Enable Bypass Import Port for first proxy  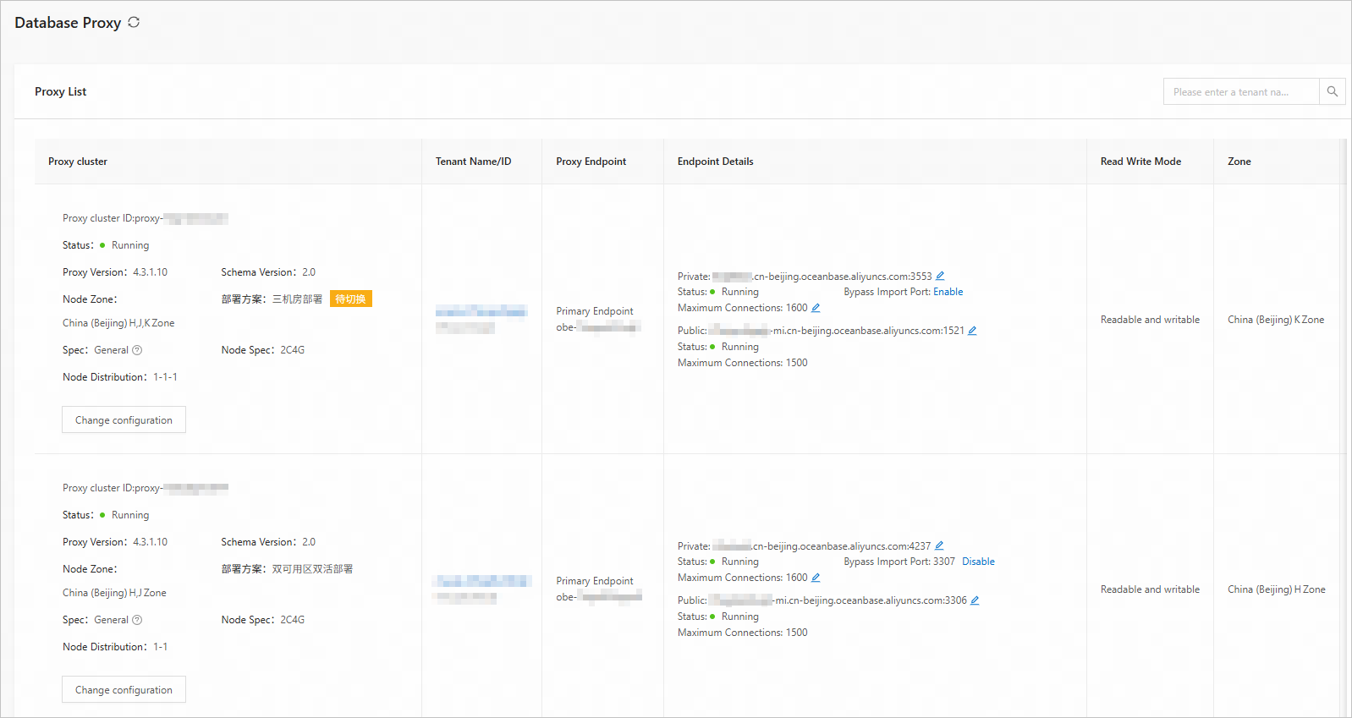point(948,292)
